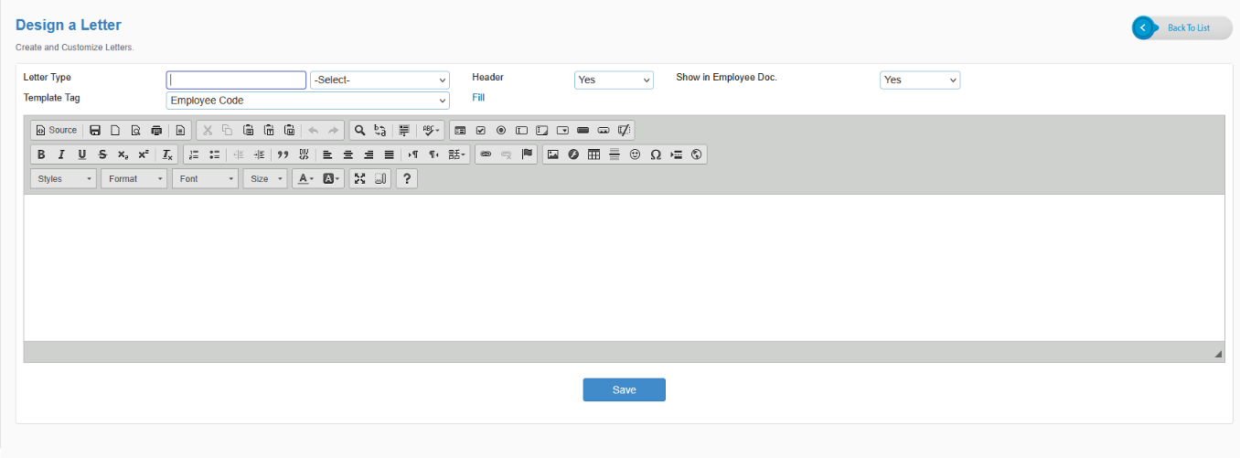The width and height of the screenshot is (1240, 458).
Task: Click the Print icon
Action: (155, 131)
